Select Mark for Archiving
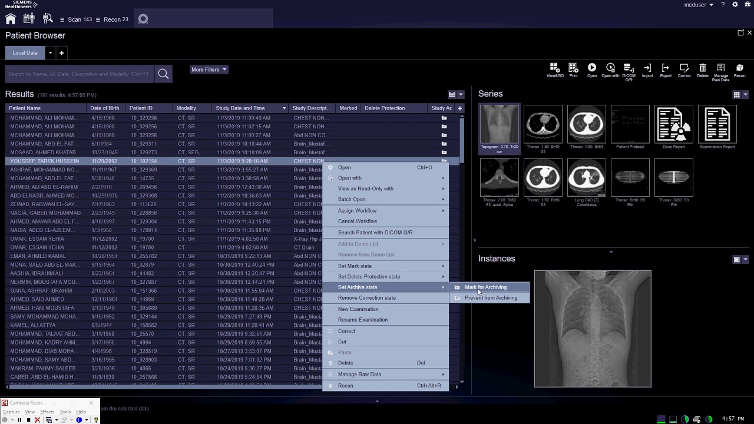 [490, 287]
